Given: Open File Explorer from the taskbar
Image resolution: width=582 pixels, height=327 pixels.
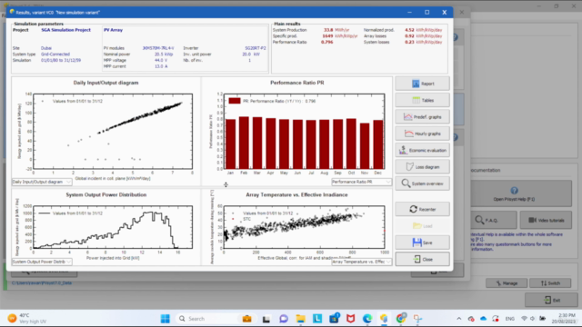Looking at the screenshot, I should click(x=300, y=319).
